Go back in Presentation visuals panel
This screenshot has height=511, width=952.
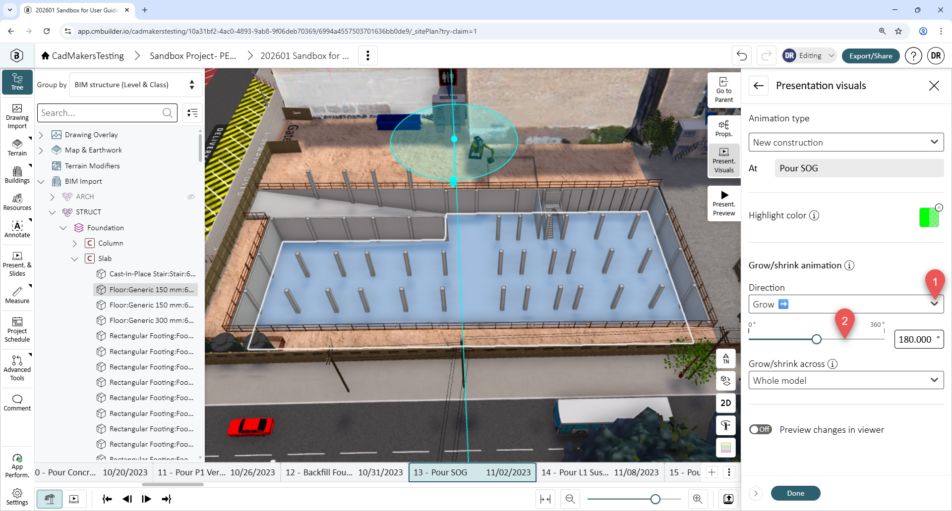[759, 86]
